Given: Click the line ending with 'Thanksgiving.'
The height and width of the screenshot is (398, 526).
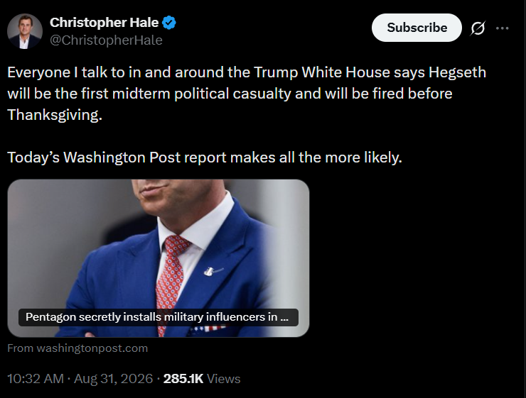Looking at the screenshot, I should [55, 115].
